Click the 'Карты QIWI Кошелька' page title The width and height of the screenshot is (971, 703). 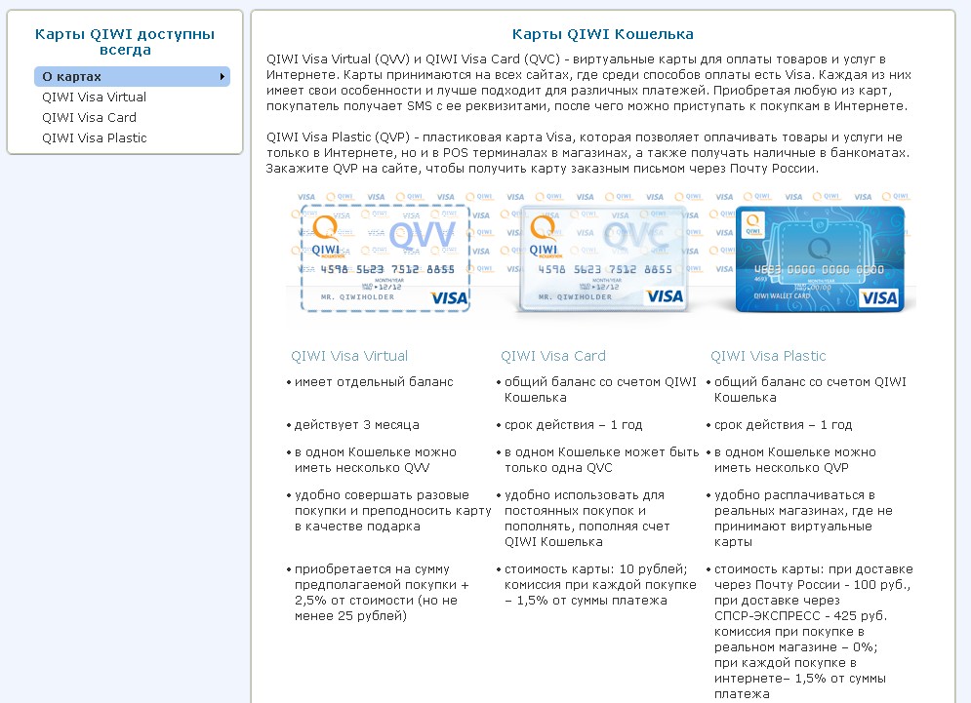[602, 34]
